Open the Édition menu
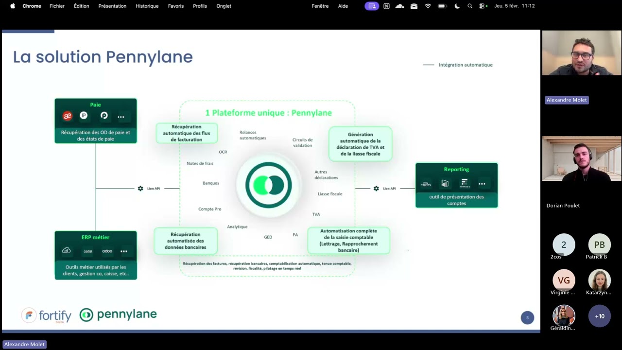This screenshot has height=350, width=622. click(81, 6)
